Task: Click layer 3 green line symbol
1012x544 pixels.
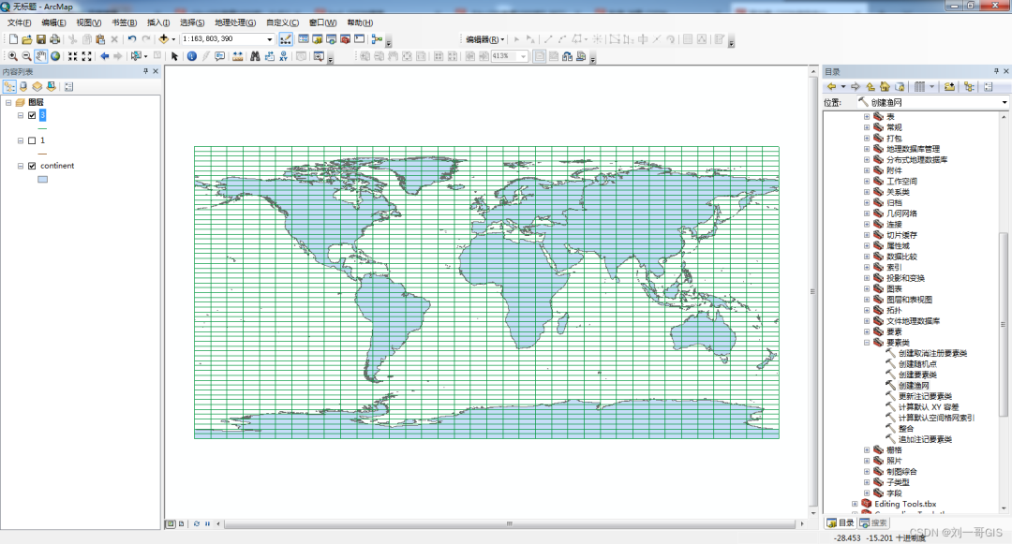Action: pos(42,128)
